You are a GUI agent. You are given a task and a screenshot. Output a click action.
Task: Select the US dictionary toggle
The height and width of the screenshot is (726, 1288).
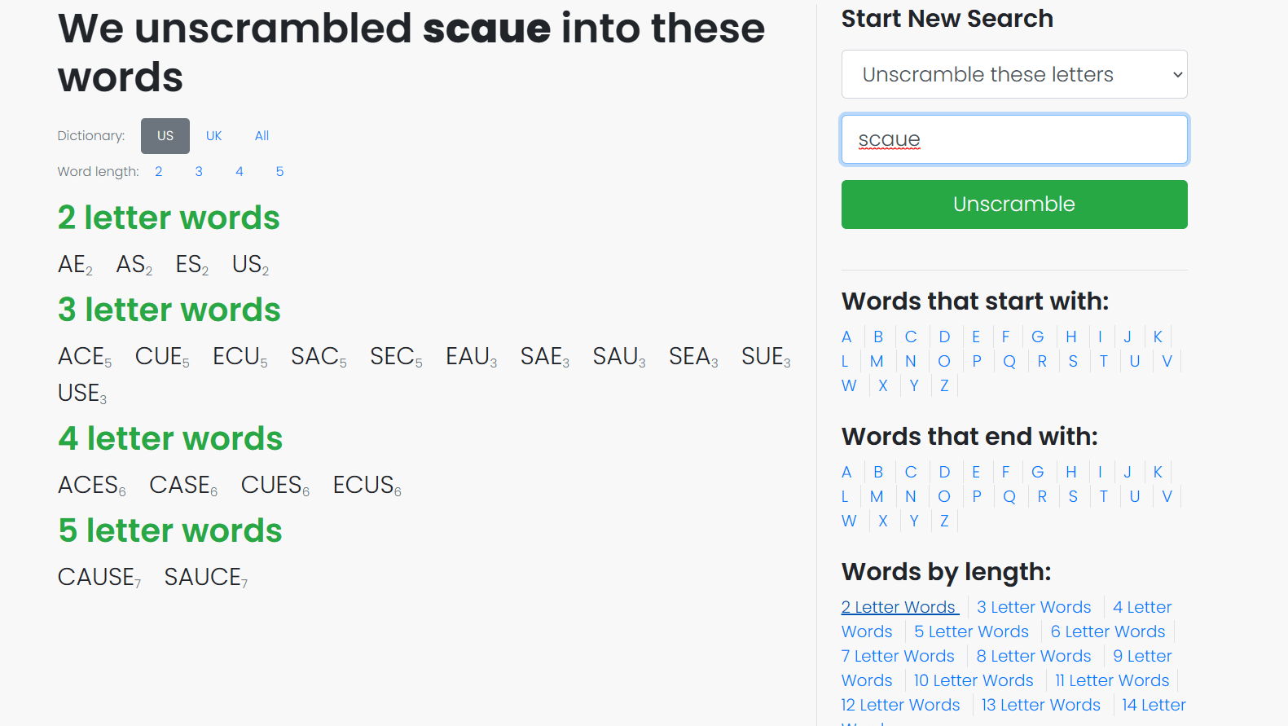(x=165, y=136)
